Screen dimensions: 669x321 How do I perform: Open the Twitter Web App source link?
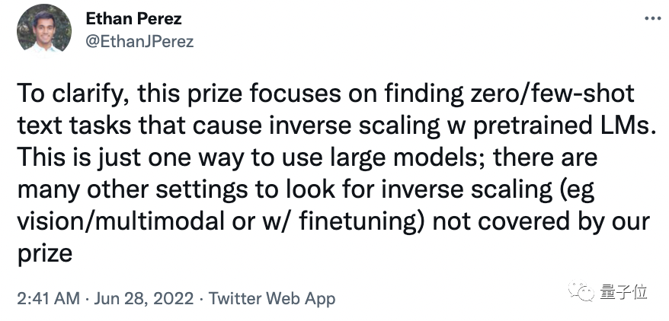click(272, 299)
